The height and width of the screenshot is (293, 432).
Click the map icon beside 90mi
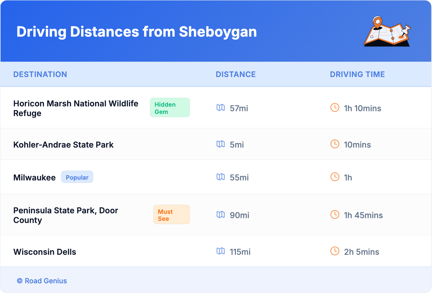(221, 215)
